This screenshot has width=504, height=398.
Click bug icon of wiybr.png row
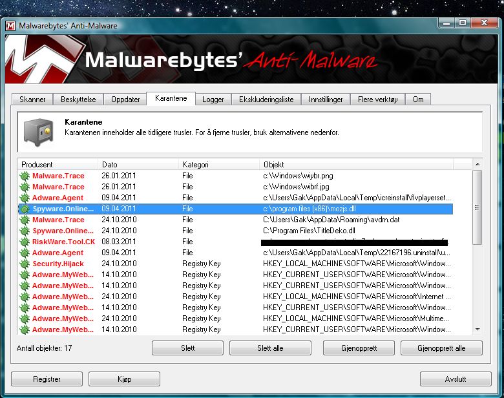[x=25, y=176]
